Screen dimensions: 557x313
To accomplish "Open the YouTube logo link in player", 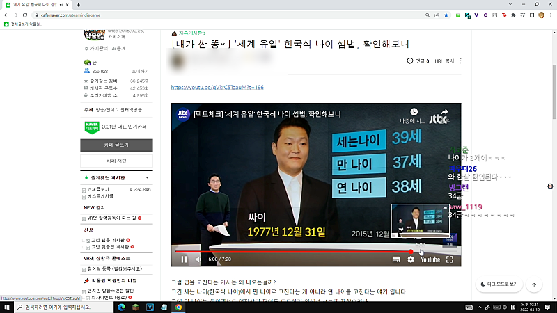I will pos(430,259).
